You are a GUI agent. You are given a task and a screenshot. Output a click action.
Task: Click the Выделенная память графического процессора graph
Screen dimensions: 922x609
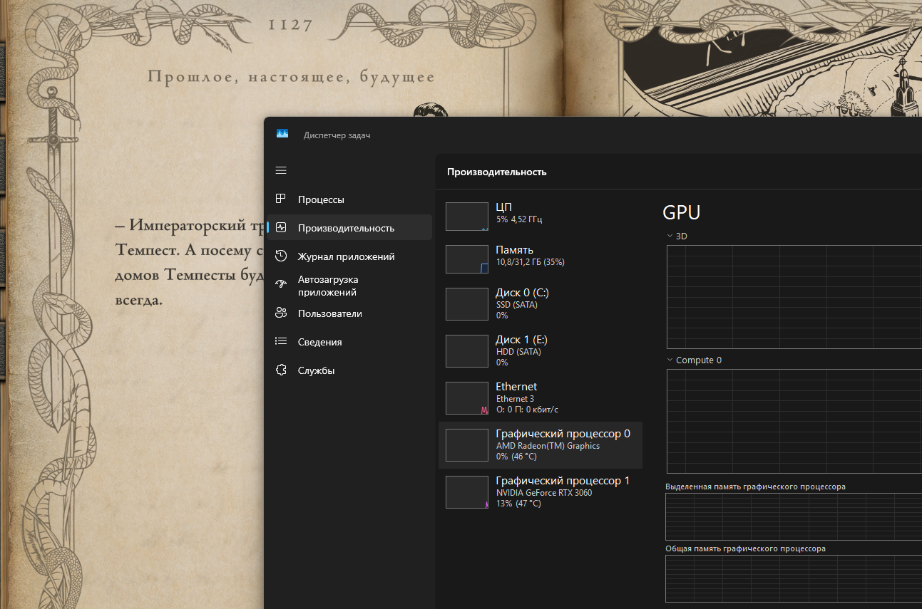coord(794,516)
